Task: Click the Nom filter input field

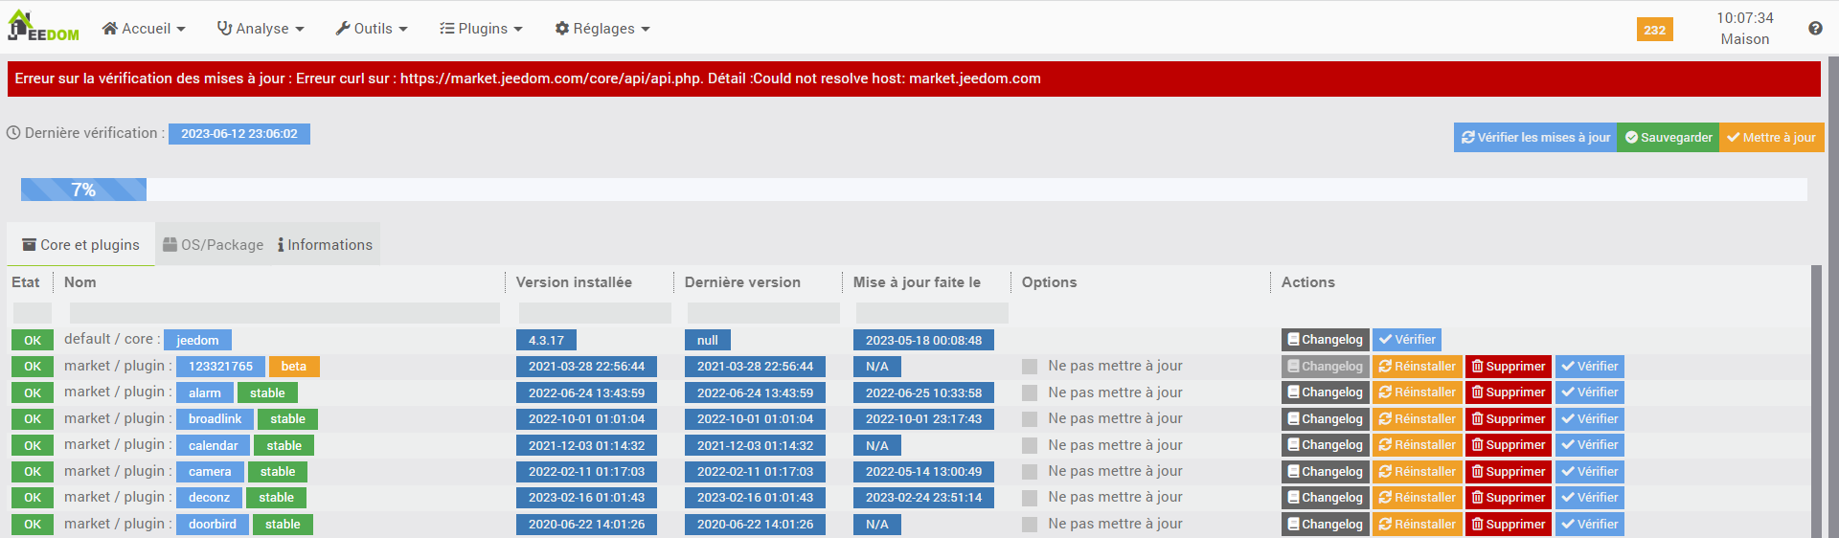Action: (284, 313)
